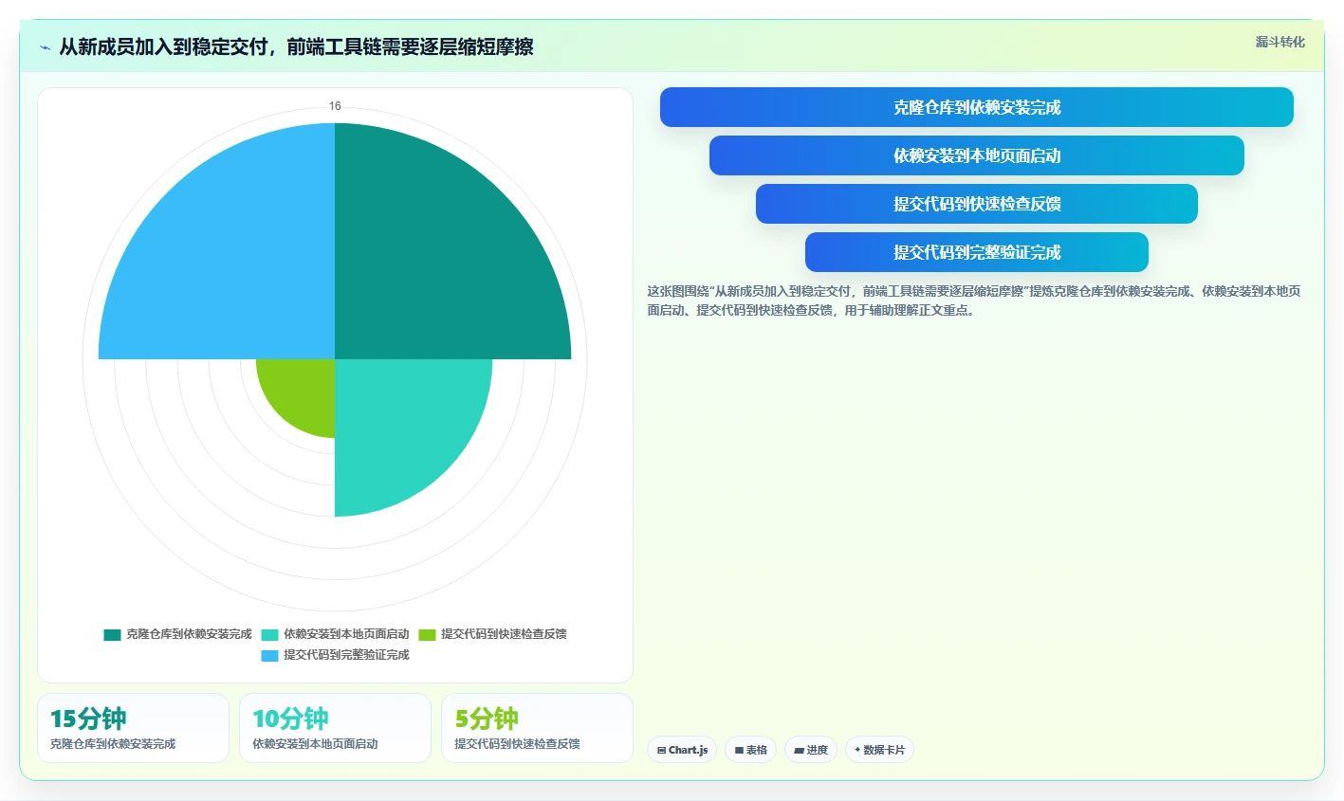Open the 15分钟 data card
Viewport: 1344px width, 801px height.
(133, 728)
